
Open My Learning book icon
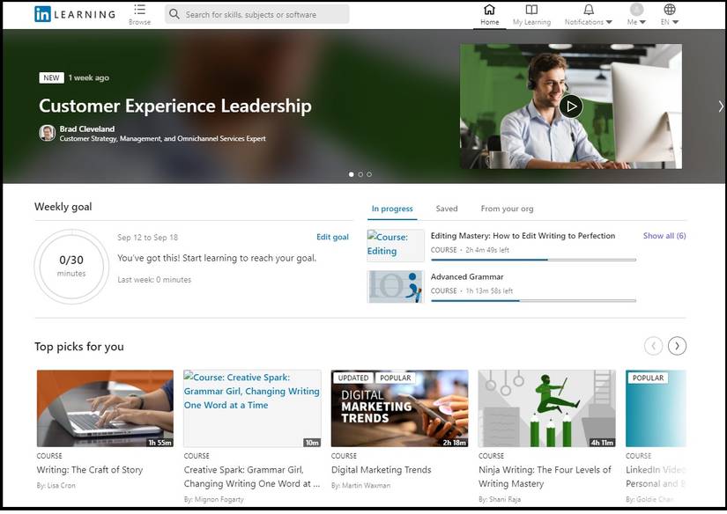coord(531,10)
